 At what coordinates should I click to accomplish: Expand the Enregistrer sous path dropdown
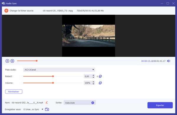42,109
